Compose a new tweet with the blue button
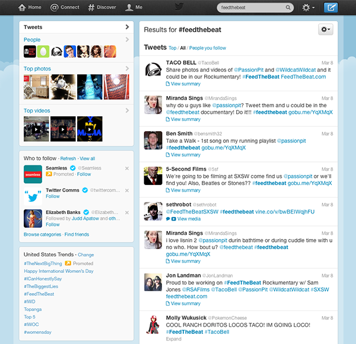Screen dimensions: 356x344 point(330,8)
